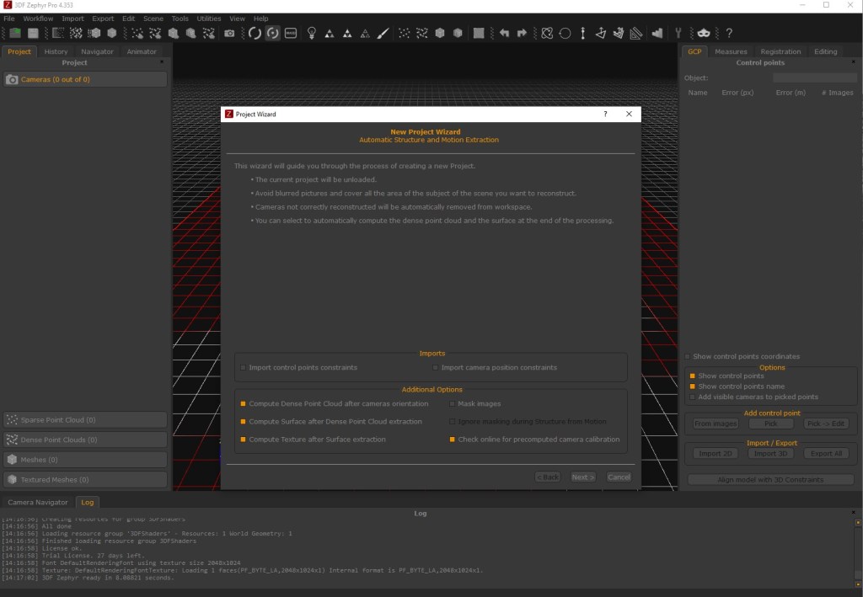
Task: Click the Export All button
Action: click(x=826, y=454)
